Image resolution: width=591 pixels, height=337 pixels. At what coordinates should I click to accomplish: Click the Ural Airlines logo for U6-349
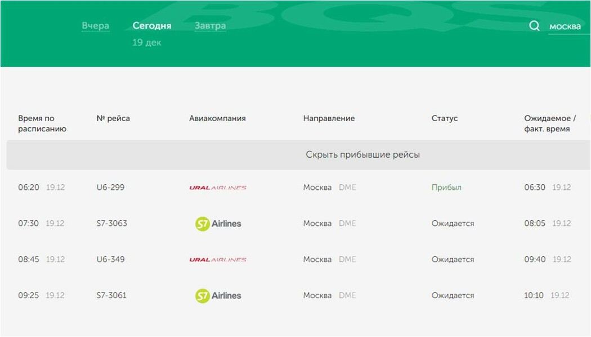click(218, 260)
